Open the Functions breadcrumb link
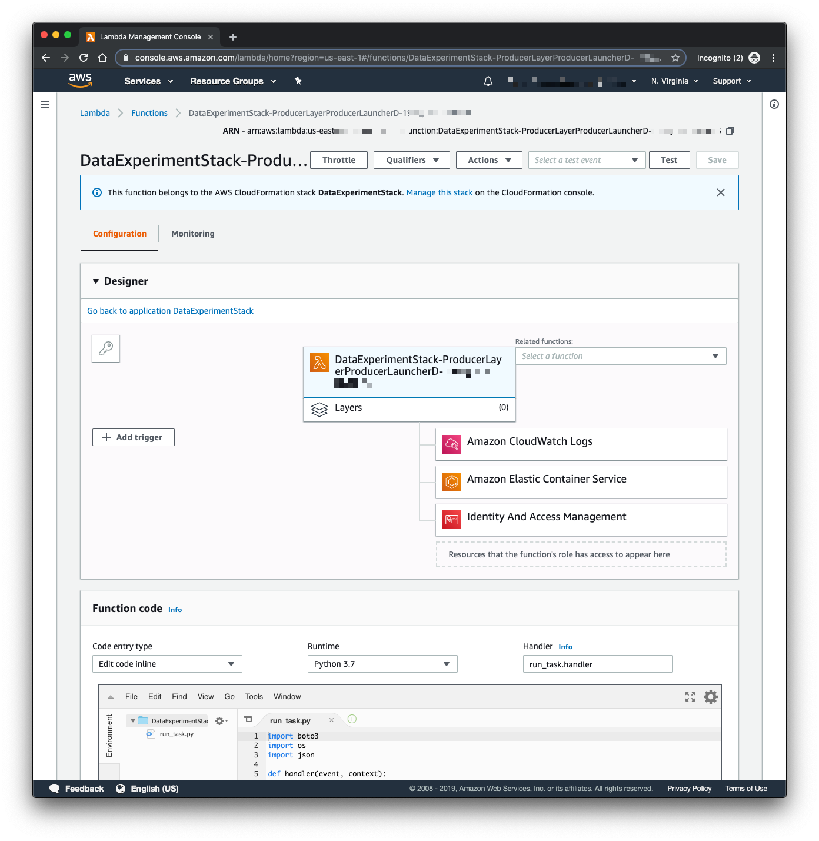The height and width of the screenshot is (841, 819). [149, 113]
